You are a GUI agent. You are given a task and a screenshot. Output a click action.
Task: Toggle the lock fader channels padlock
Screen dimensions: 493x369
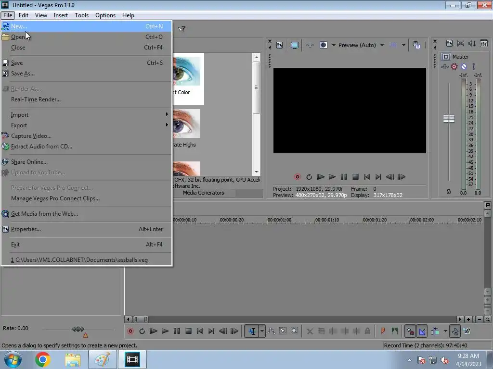coord(449,191)
